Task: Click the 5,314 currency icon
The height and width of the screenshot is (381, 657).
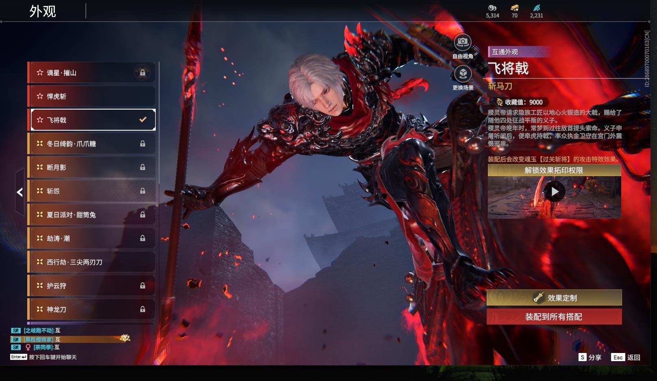Action: 492,8
